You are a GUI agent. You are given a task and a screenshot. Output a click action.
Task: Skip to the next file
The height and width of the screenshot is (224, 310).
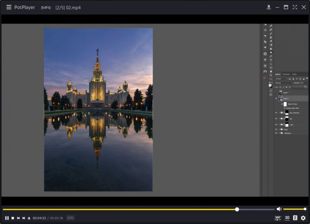pyautogui.click(x=23, y=218)
